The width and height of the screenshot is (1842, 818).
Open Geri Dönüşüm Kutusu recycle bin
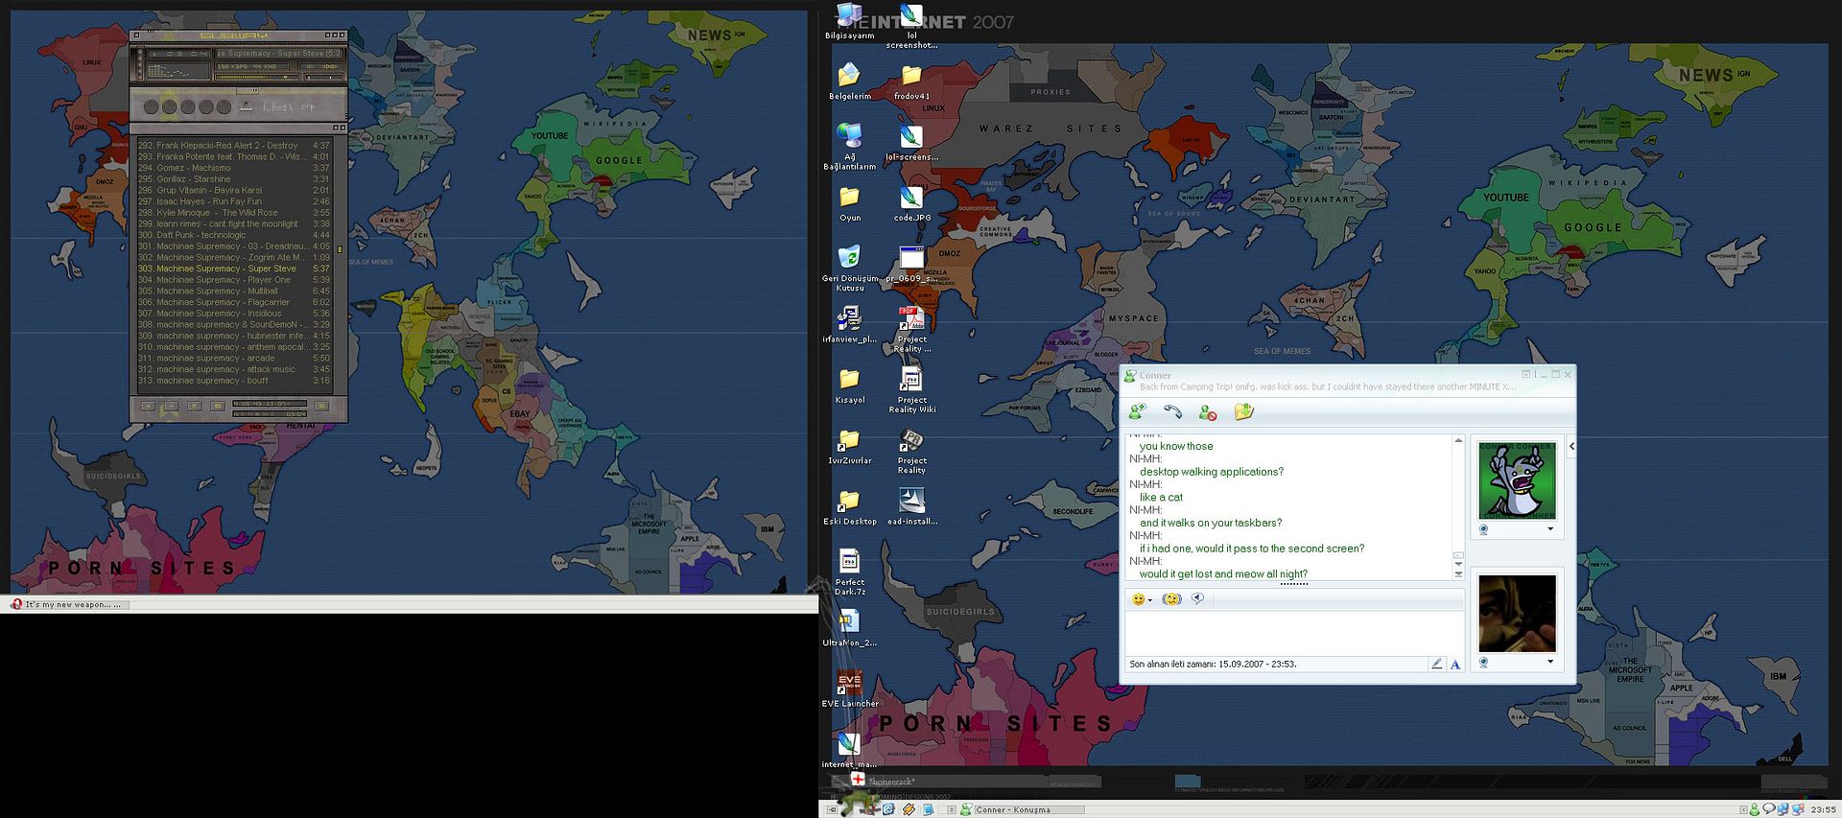(x=850, y=269)
